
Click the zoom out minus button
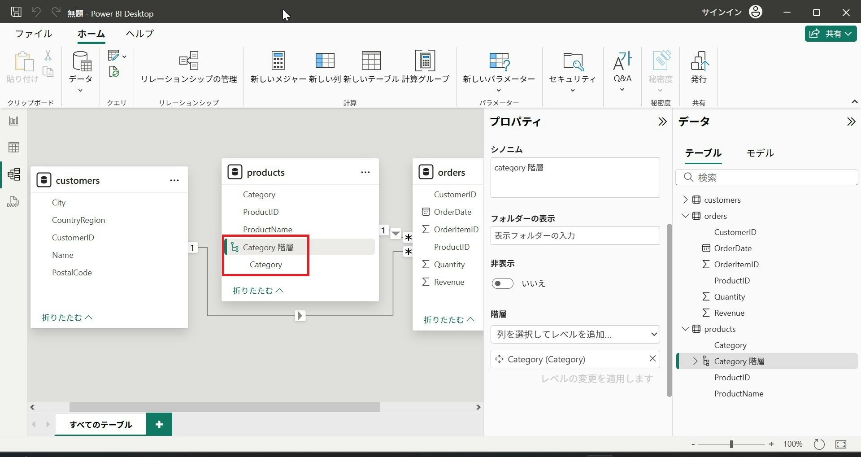point(693,444)
